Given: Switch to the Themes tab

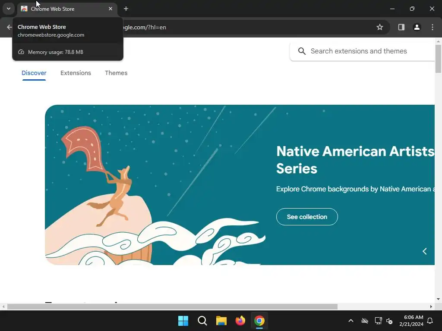Looking at the screenshot, I should point(116,73).
